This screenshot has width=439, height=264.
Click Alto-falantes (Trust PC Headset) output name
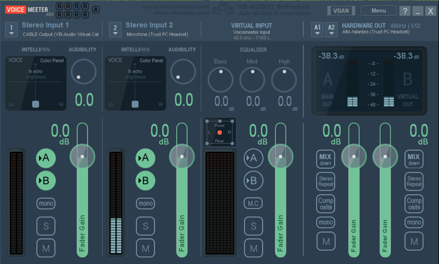pos(376,32)
